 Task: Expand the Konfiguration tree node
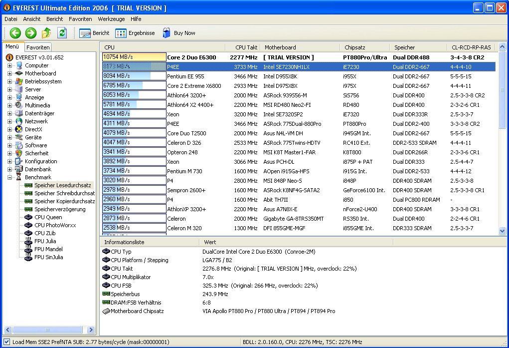pyautogui.click(x=10, y=161)
